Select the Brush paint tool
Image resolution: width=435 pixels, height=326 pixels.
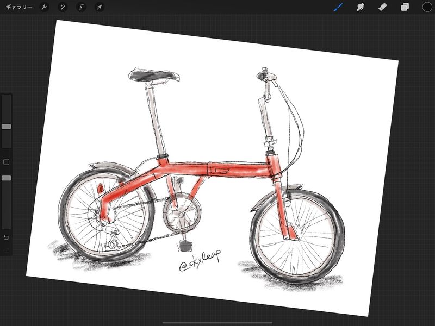(x=338, y=8)
